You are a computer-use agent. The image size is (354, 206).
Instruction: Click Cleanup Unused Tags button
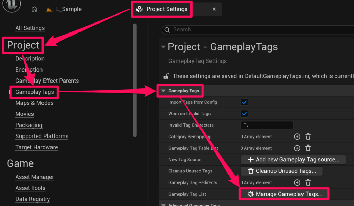tap(281, 171)
